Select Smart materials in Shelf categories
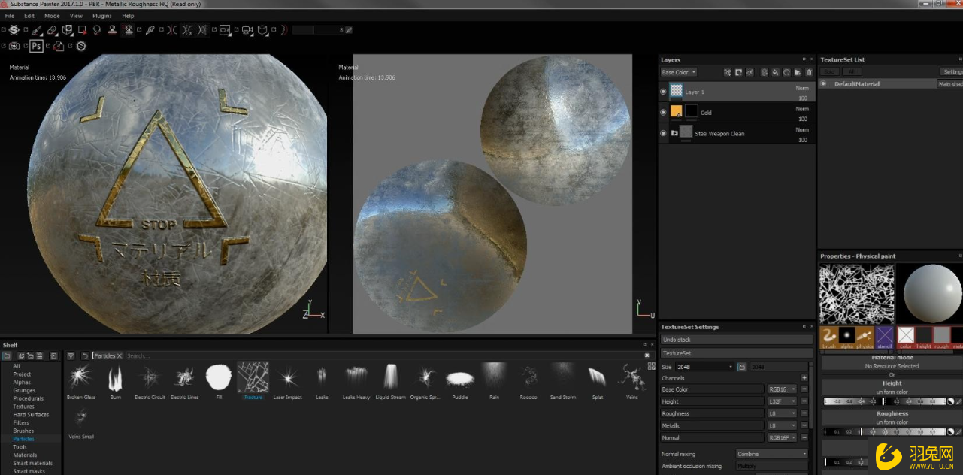The image size is (963, 475). 32,463
